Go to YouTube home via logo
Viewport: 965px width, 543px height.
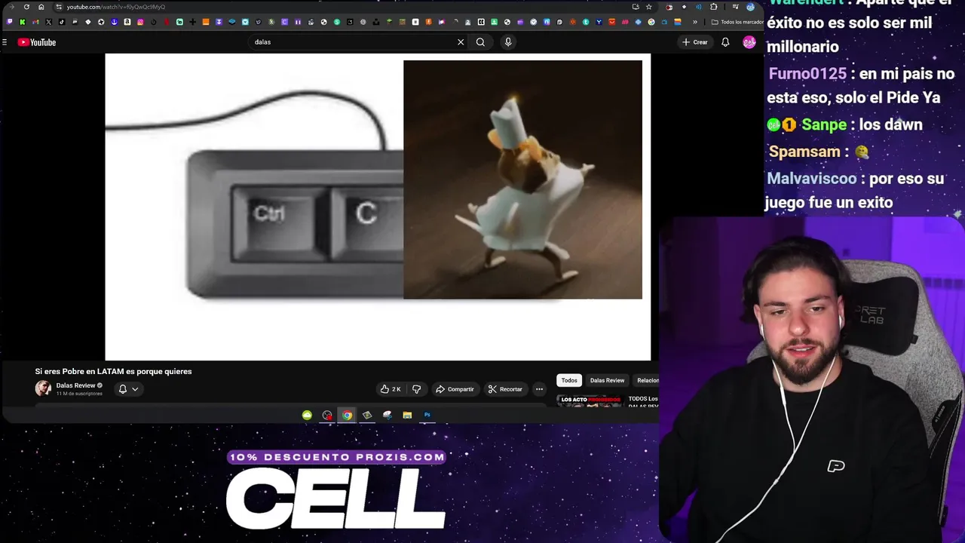tap(37, 42)
